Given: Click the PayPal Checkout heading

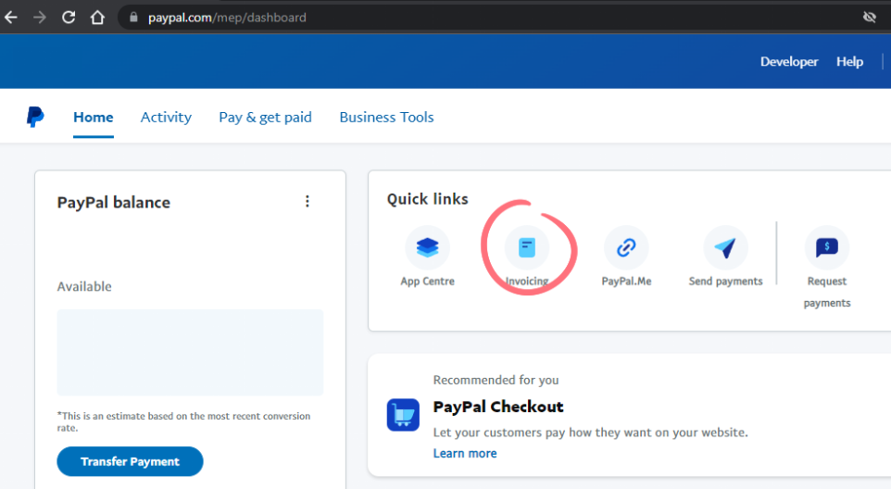Looking at the screenshot, I should click(498, 407).
